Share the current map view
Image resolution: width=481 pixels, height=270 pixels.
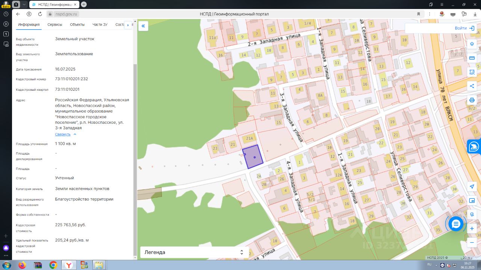pos(472,86)
